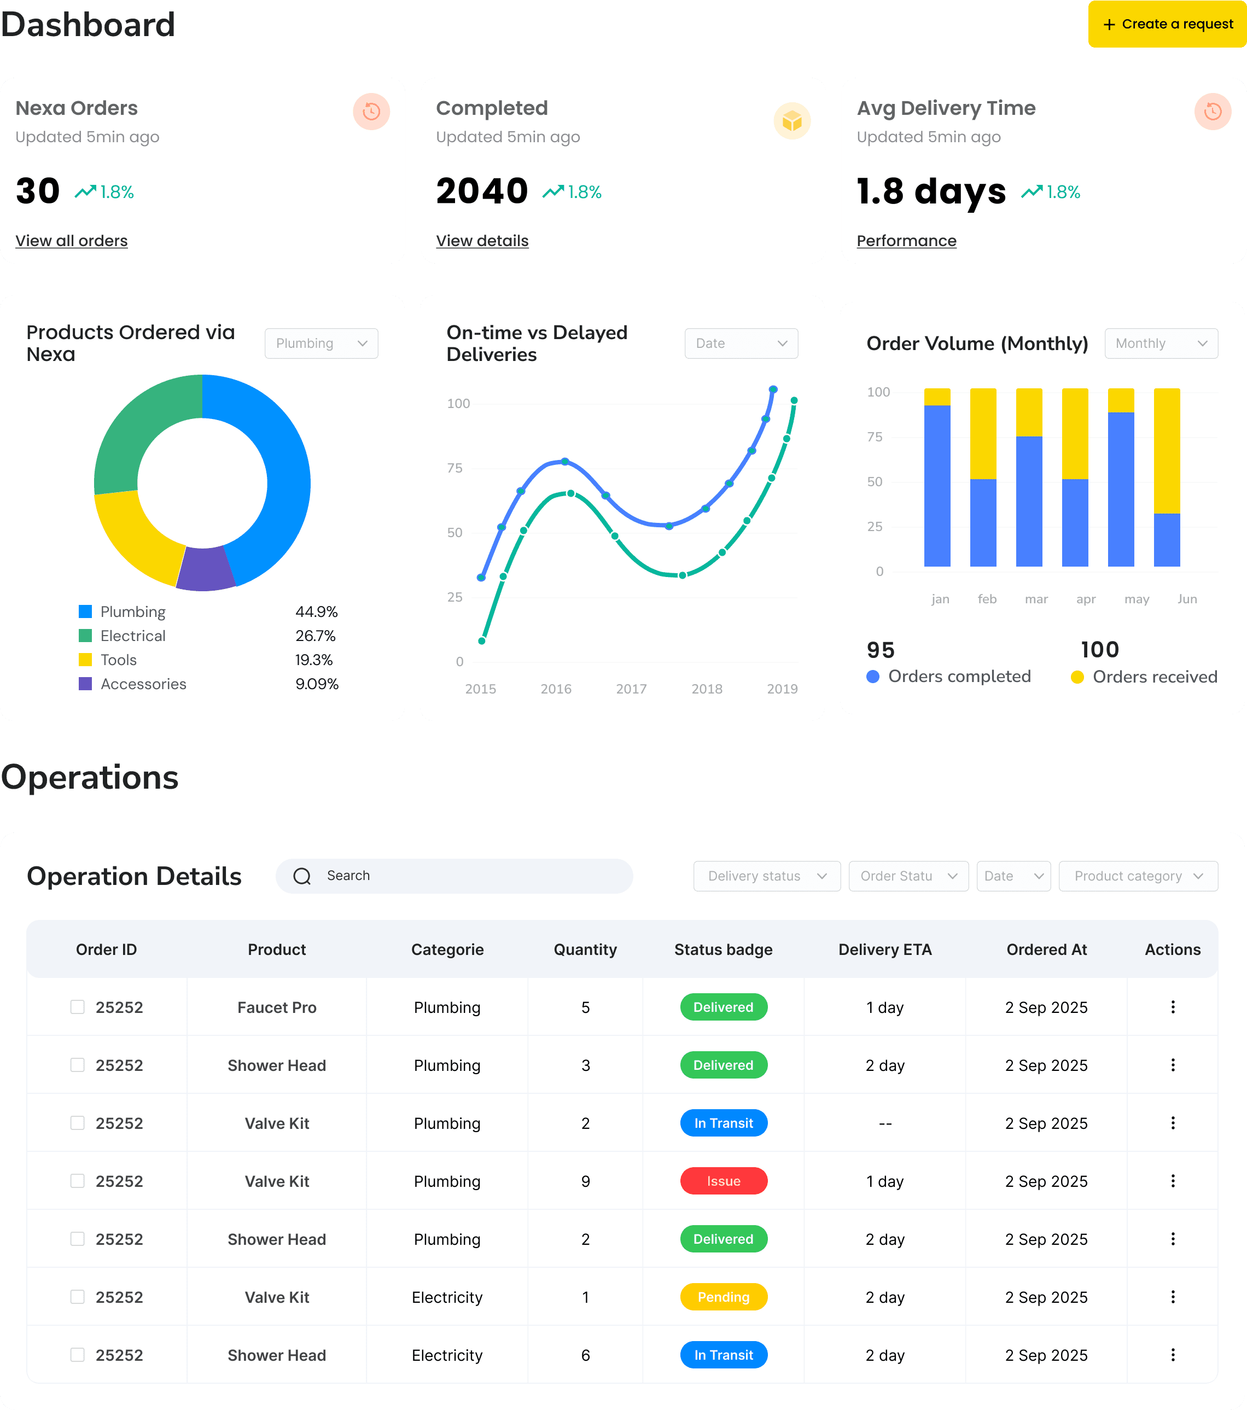The height and width of the screenshot is (1410, 1247).
Task: Click the blue Plumbing legend swatch
Action: 85,612
